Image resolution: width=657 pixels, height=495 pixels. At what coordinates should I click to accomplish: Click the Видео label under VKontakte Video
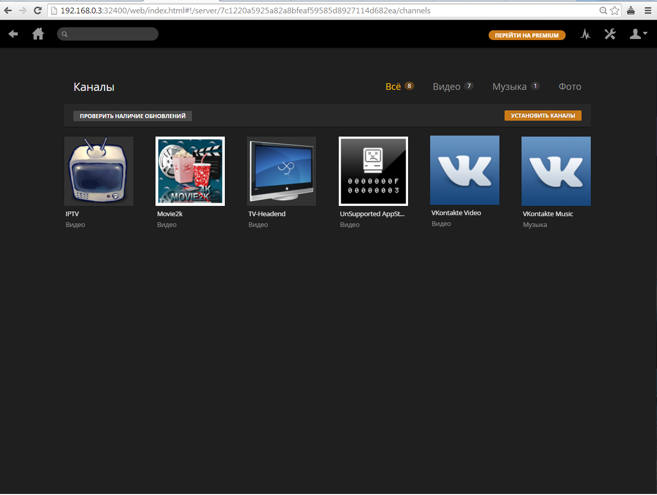[x=441, y=224]
